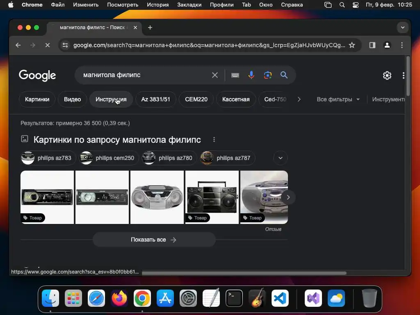The height and width of the screenshot is (315, 420).
Task: Click the Chrome forward arrow
Action: click(x=33, y=45)
